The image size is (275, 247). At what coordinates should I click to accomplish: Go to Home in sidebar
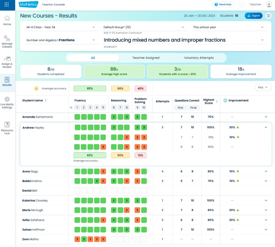point(7,21)
